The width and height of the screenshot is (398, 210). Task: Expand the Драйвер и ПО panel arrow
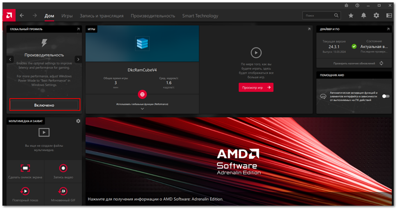(388, 29)
